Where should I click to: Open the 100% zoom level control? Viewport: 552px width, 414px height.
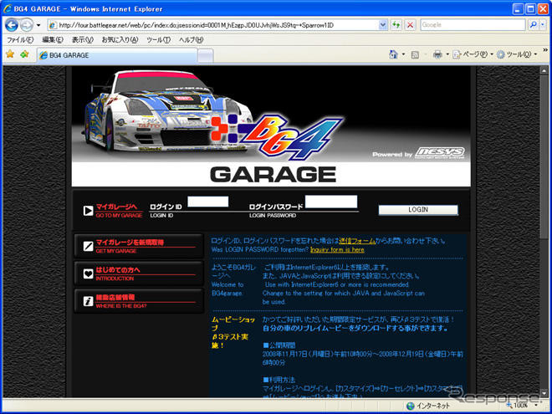(522, 406)
